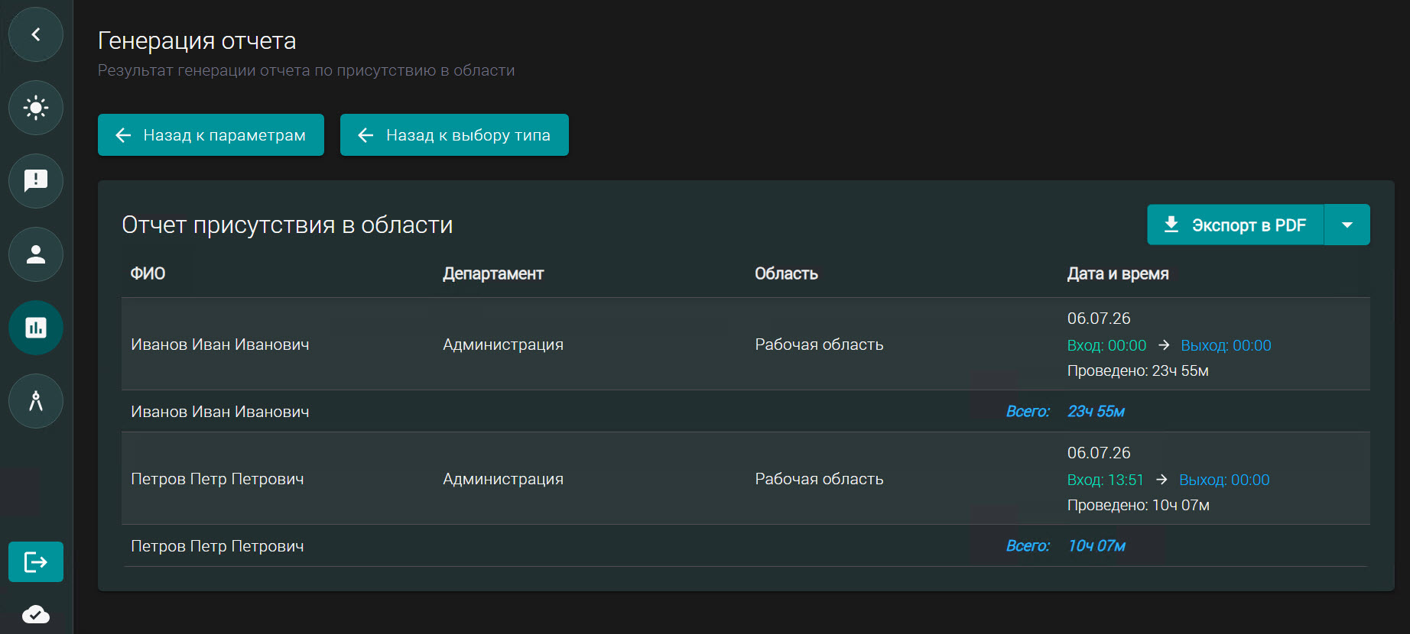Image resolution: width=1410 pixels, height=634 pixels.
Task: Click the logout icon button
Action: (36, 562)
